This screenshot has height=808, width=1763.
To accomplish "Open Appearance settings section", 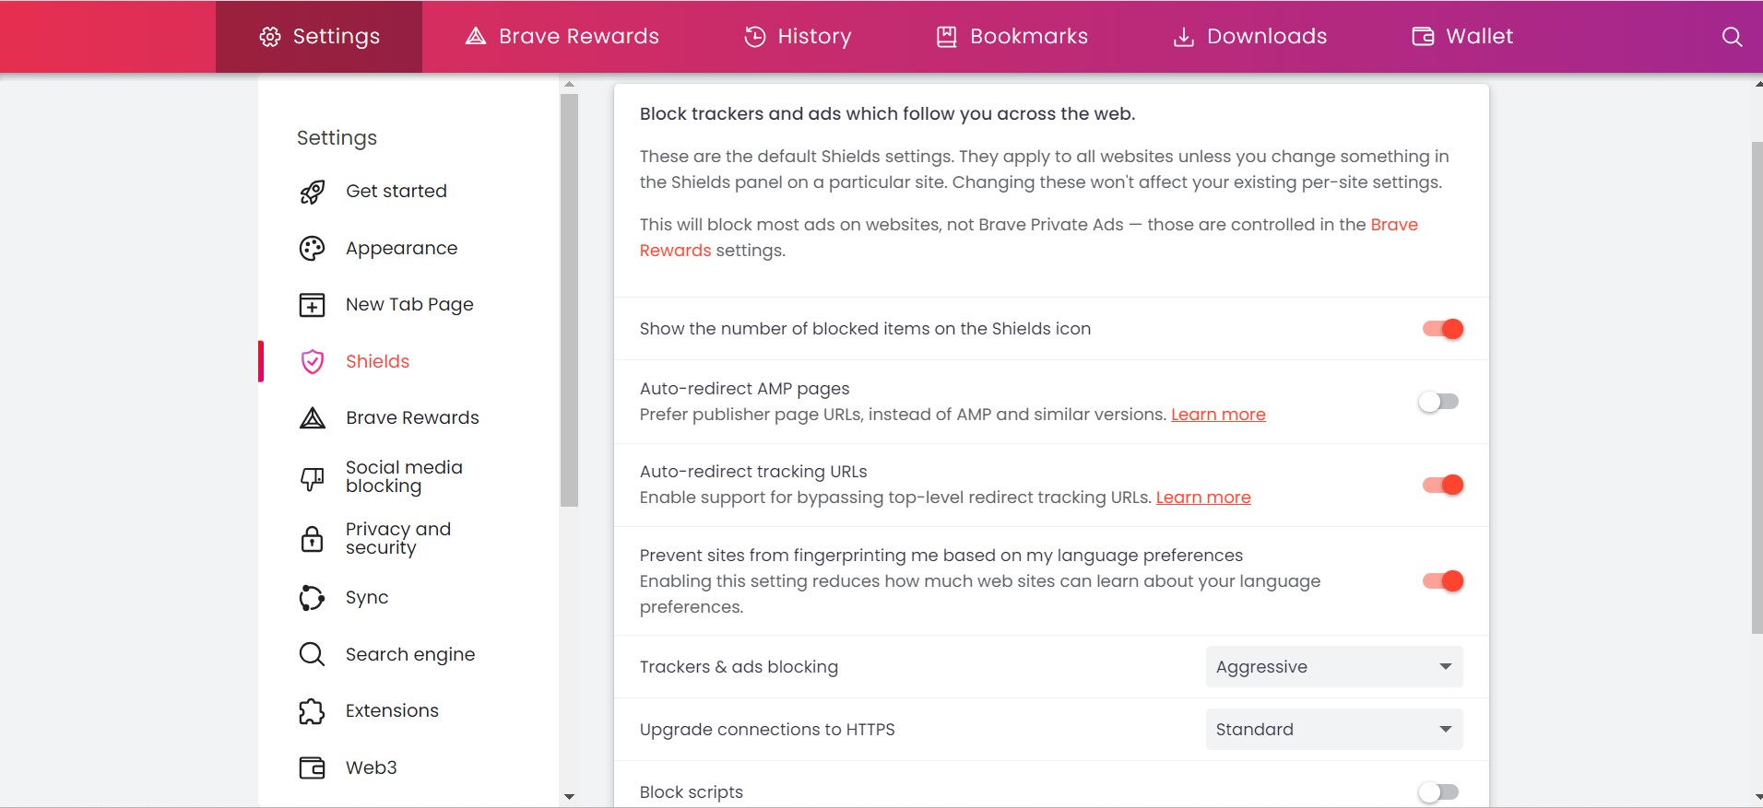I will point(401,248).
